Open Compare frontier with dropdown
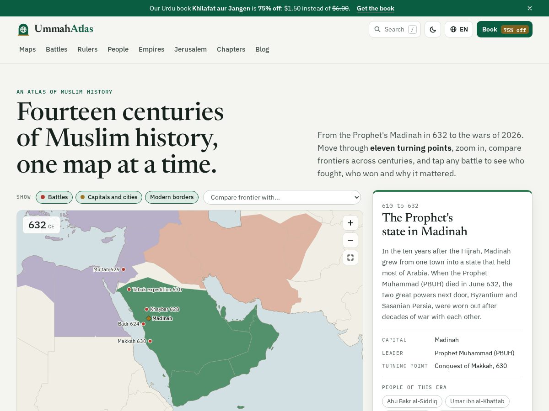The height and width of the screenshot is (411, 549). (x=282, y=197)
